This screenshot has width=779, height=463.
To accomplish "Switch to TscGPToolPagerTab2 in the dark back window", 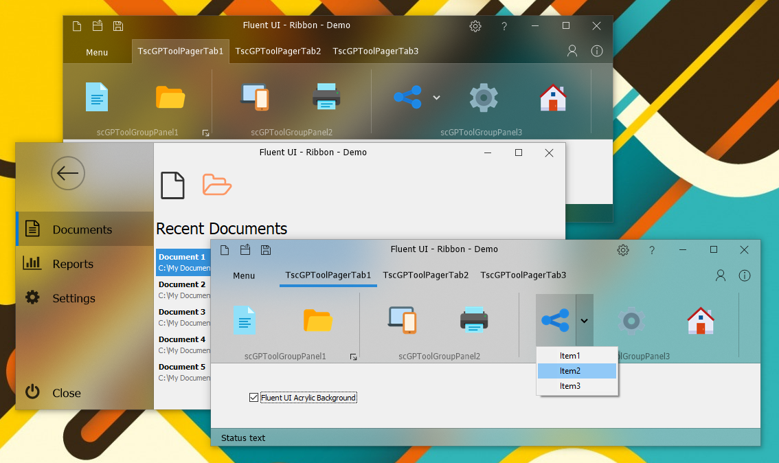I will pos(278,51).
